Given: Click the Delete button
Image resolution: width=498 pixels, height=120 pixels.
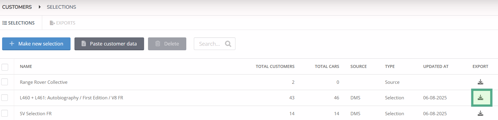Looking at the screenshot, I should coord(167,44).
